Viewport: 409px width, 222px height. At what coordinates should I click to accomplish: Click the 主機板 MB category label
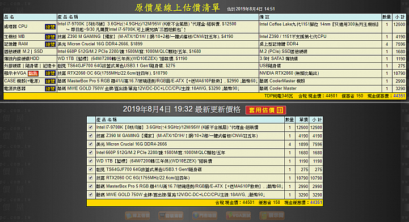pyautogui.click(x=14, y=36)
